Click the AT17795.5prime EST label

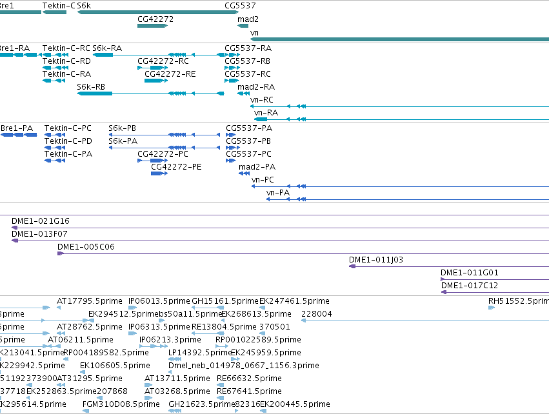pos(90,301)
